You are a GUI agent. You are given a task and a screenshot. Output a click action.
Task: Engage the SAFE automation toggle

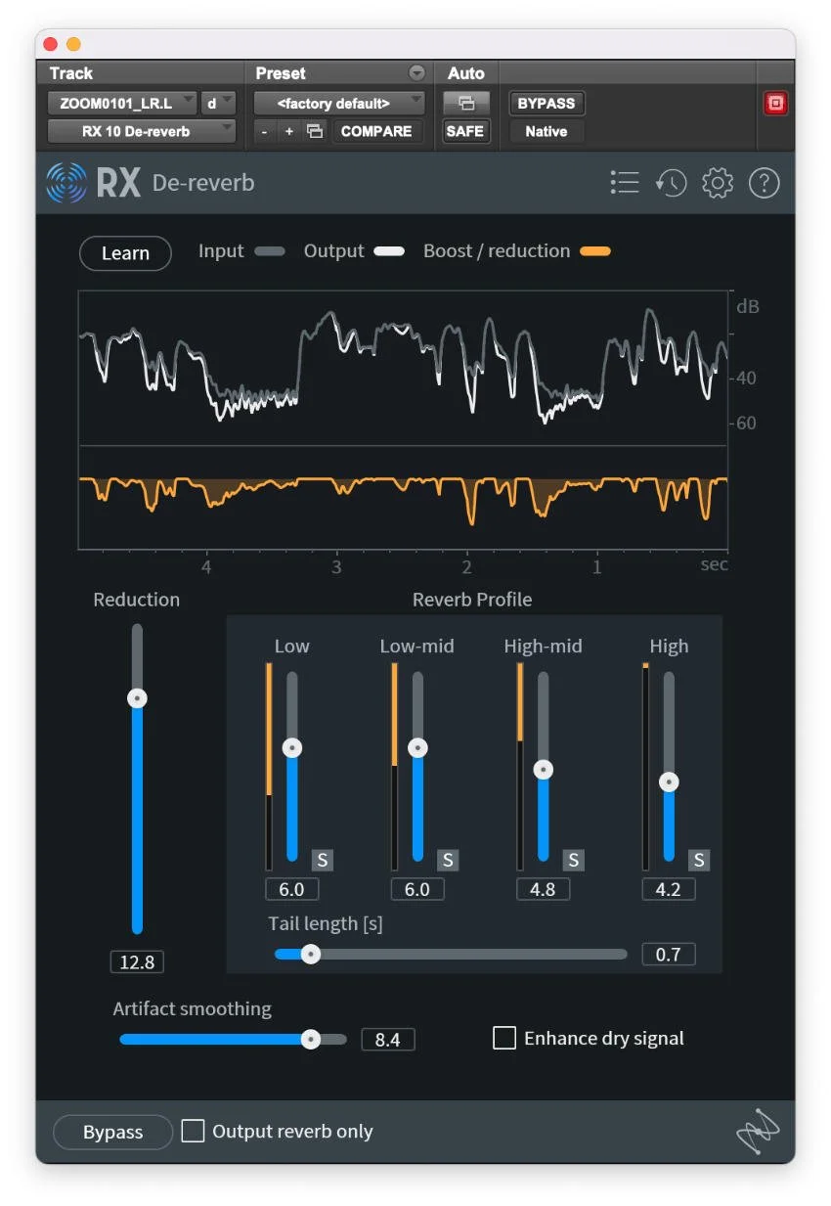pyautogui.click(x=465, y=130)
